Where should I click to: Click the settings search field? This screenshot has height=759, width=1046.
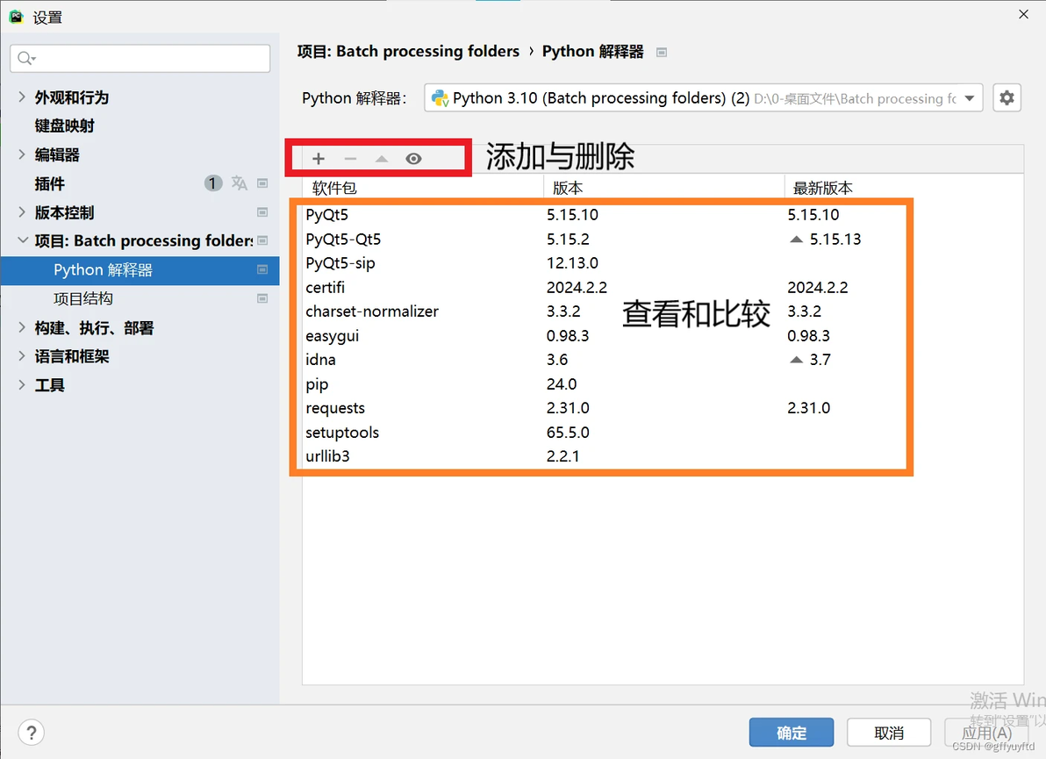tap(140, 59)
